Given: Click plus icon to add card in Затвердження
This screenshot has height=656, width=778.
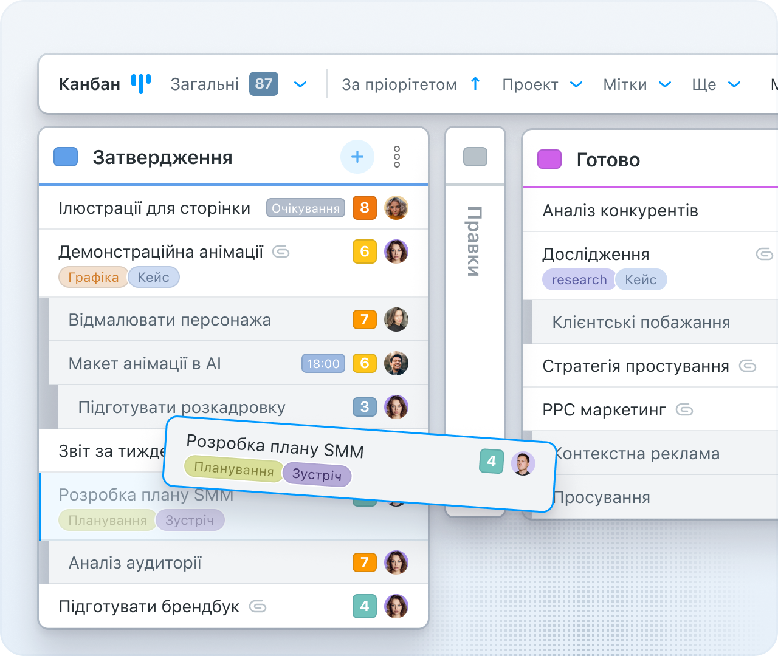Looking at the screenshot, I should click(x=357, y=157).
